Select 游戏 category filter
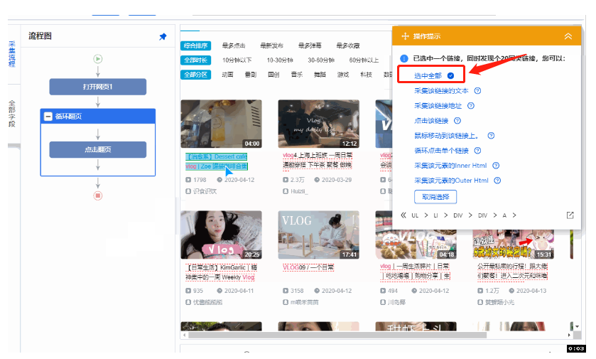The image size is (596, 359). point(343,75)
